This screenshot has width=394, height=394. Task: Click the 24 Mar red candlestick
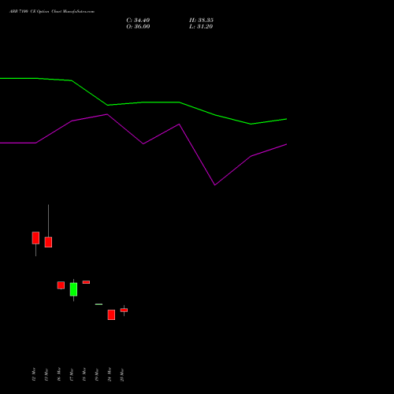[x=111, y=314]
